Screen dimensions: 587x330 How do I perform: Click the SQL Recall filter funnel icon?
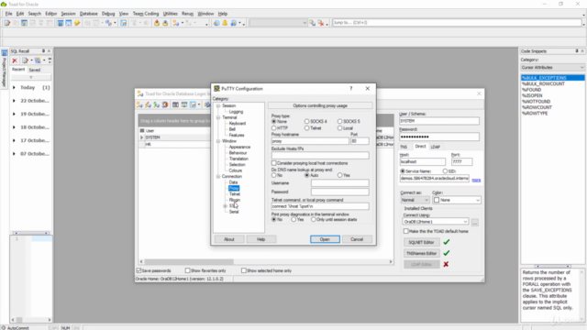pyautogui.click(x=31, y=77)
